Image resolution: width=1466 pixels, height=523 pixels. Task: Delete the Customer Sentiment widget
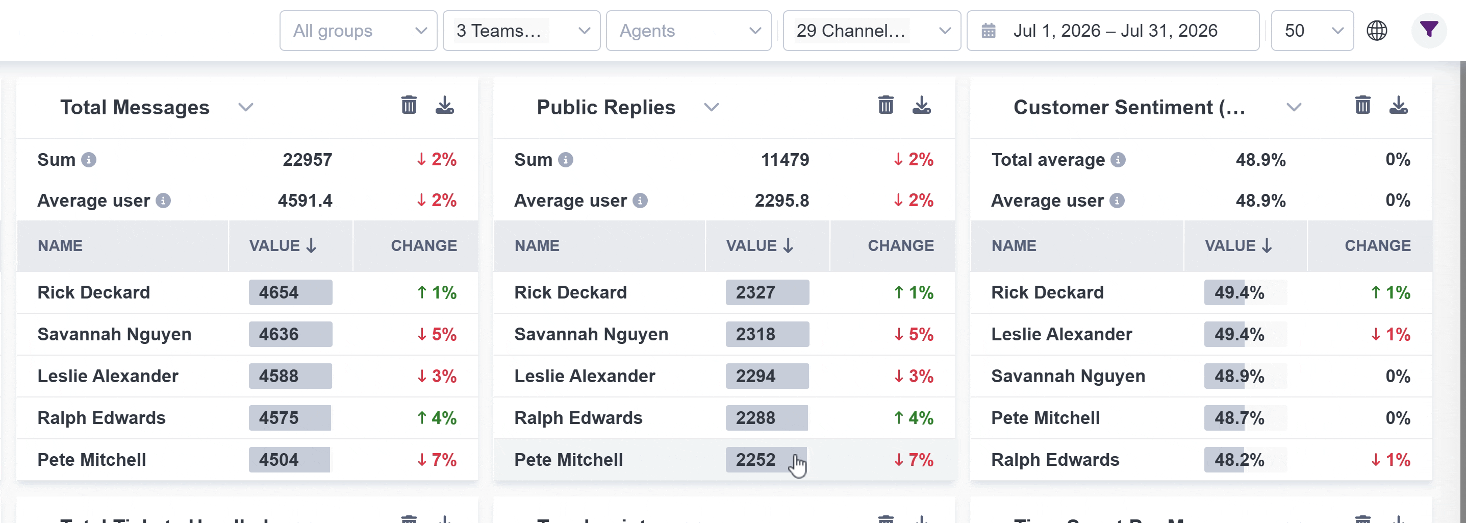(1362, 105)
